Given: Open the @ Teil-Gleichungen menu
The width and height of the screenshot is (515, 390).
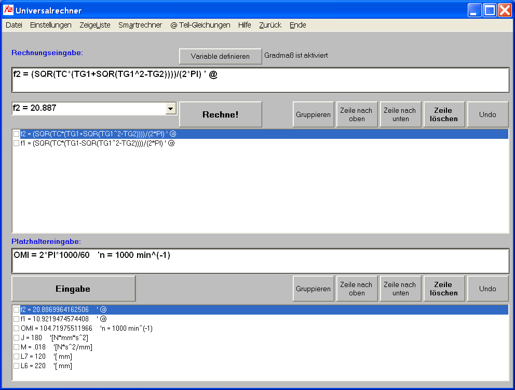Looking at the screenshot, I should tap(200, 25).
